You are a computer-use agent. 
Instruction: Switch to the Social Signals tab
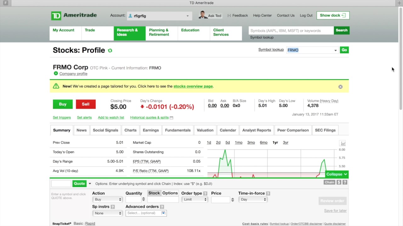105,130
